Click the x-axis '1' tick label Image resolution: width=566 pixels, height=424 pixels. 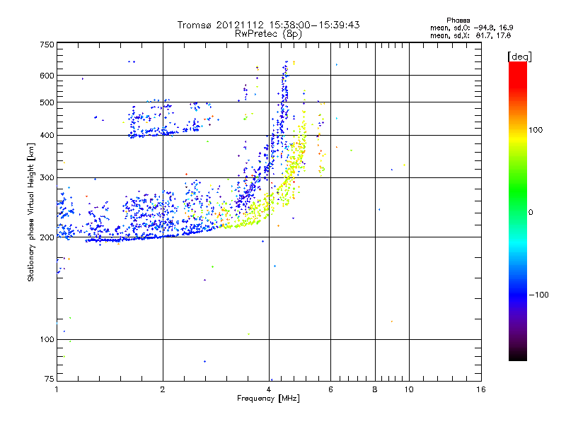point(57,389)
